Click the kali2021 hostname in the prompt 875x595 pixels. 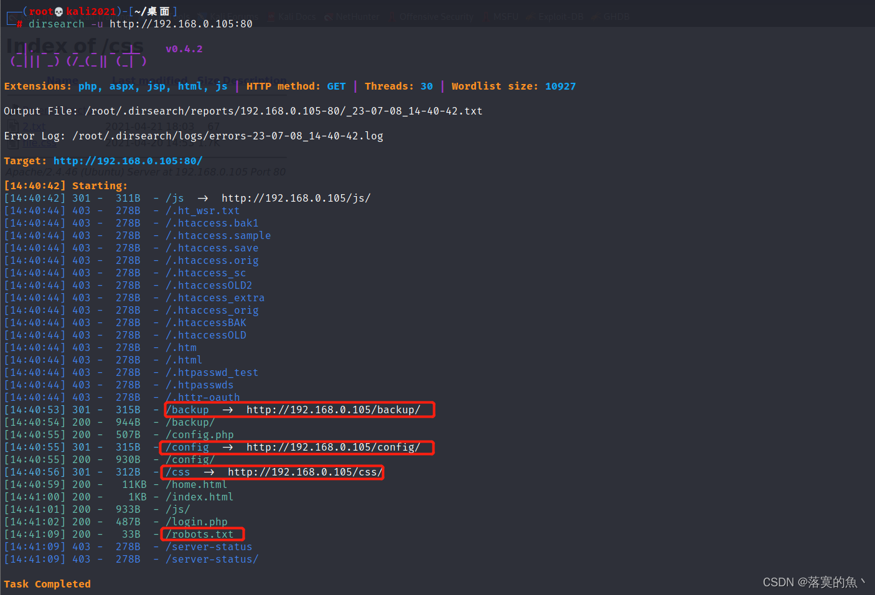[91, 11]
